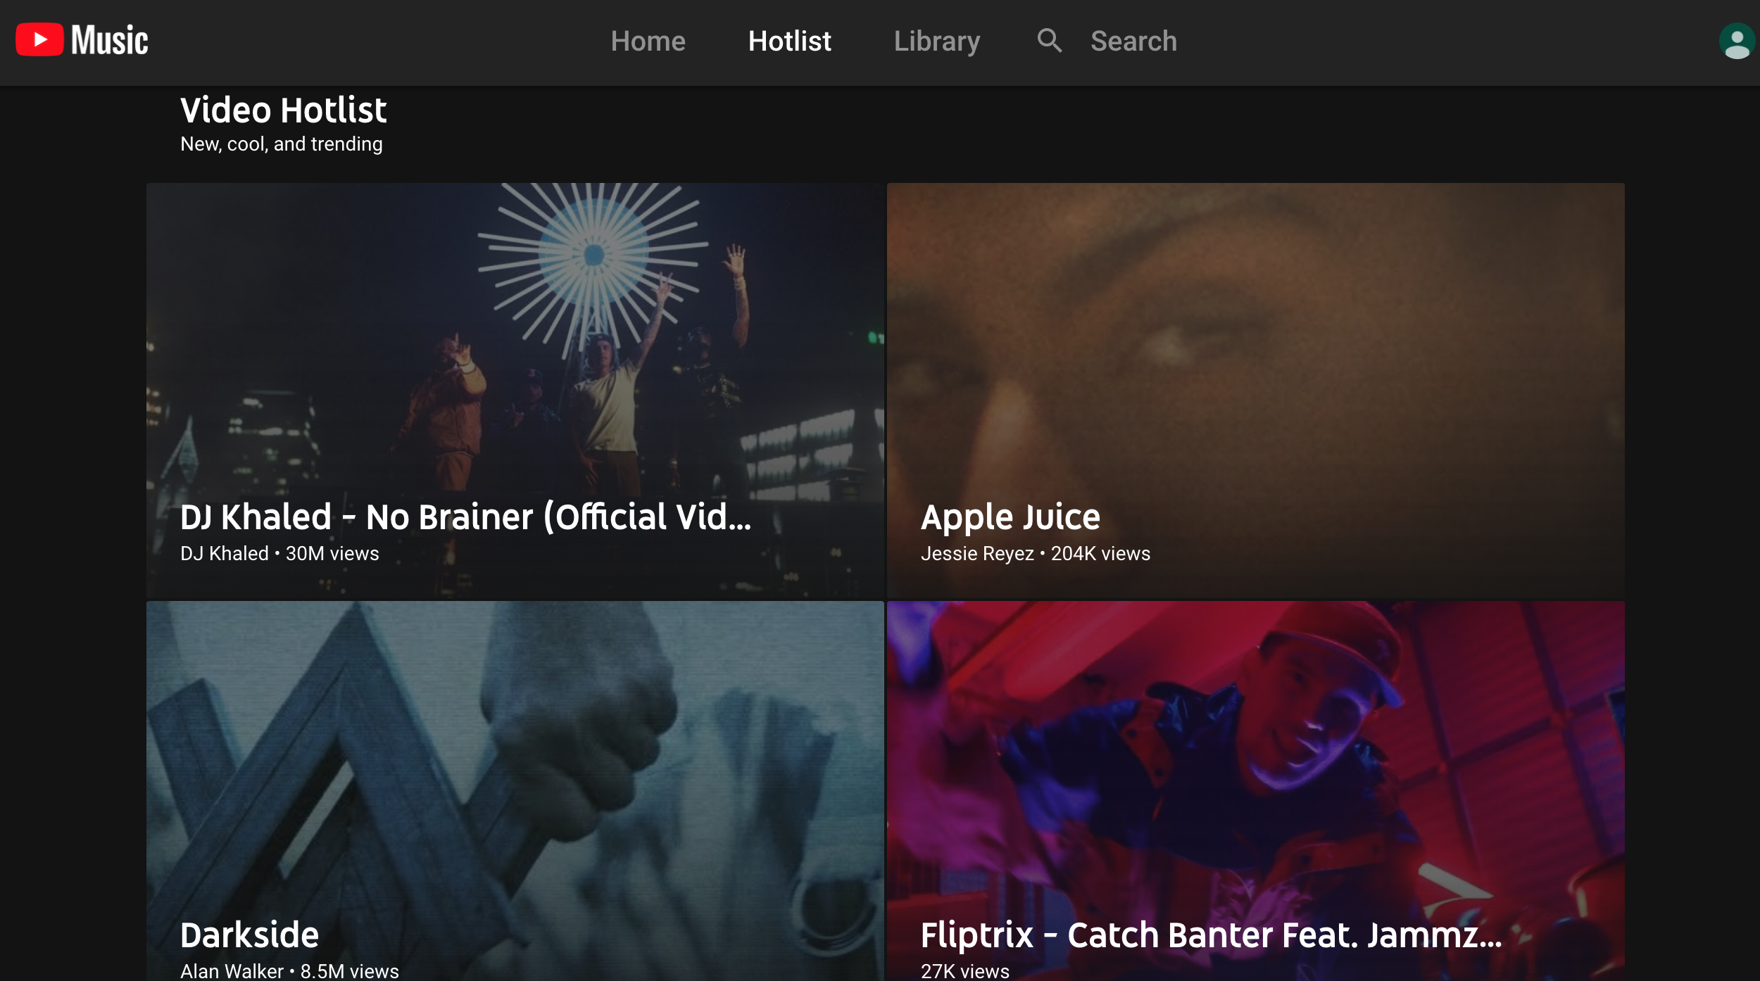1760x981 pixels.
Task: Focus the Search text field
Action: click(x=1133, y=42)
